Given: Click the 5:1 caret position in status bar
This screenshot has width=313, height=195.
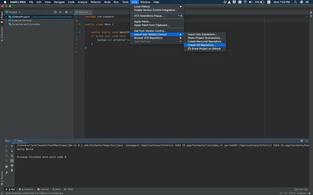Looking at the screenshot, I should pos(281,193).
